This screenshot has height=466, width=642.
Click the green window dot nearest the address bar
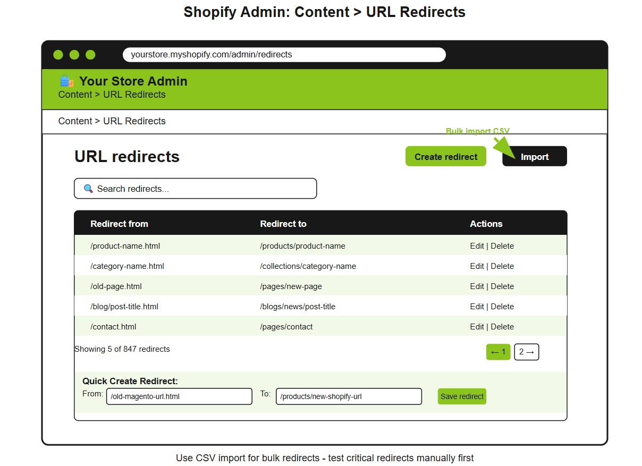90,55
